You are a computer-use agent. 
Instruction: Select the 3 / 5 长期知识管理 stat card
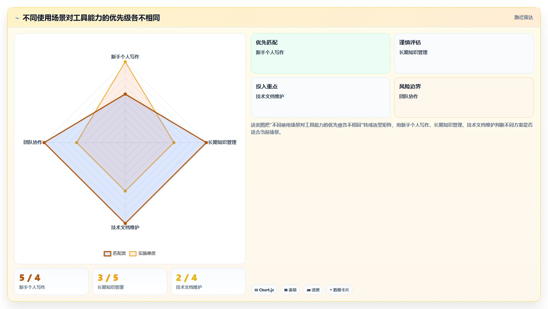click(130, 282)
